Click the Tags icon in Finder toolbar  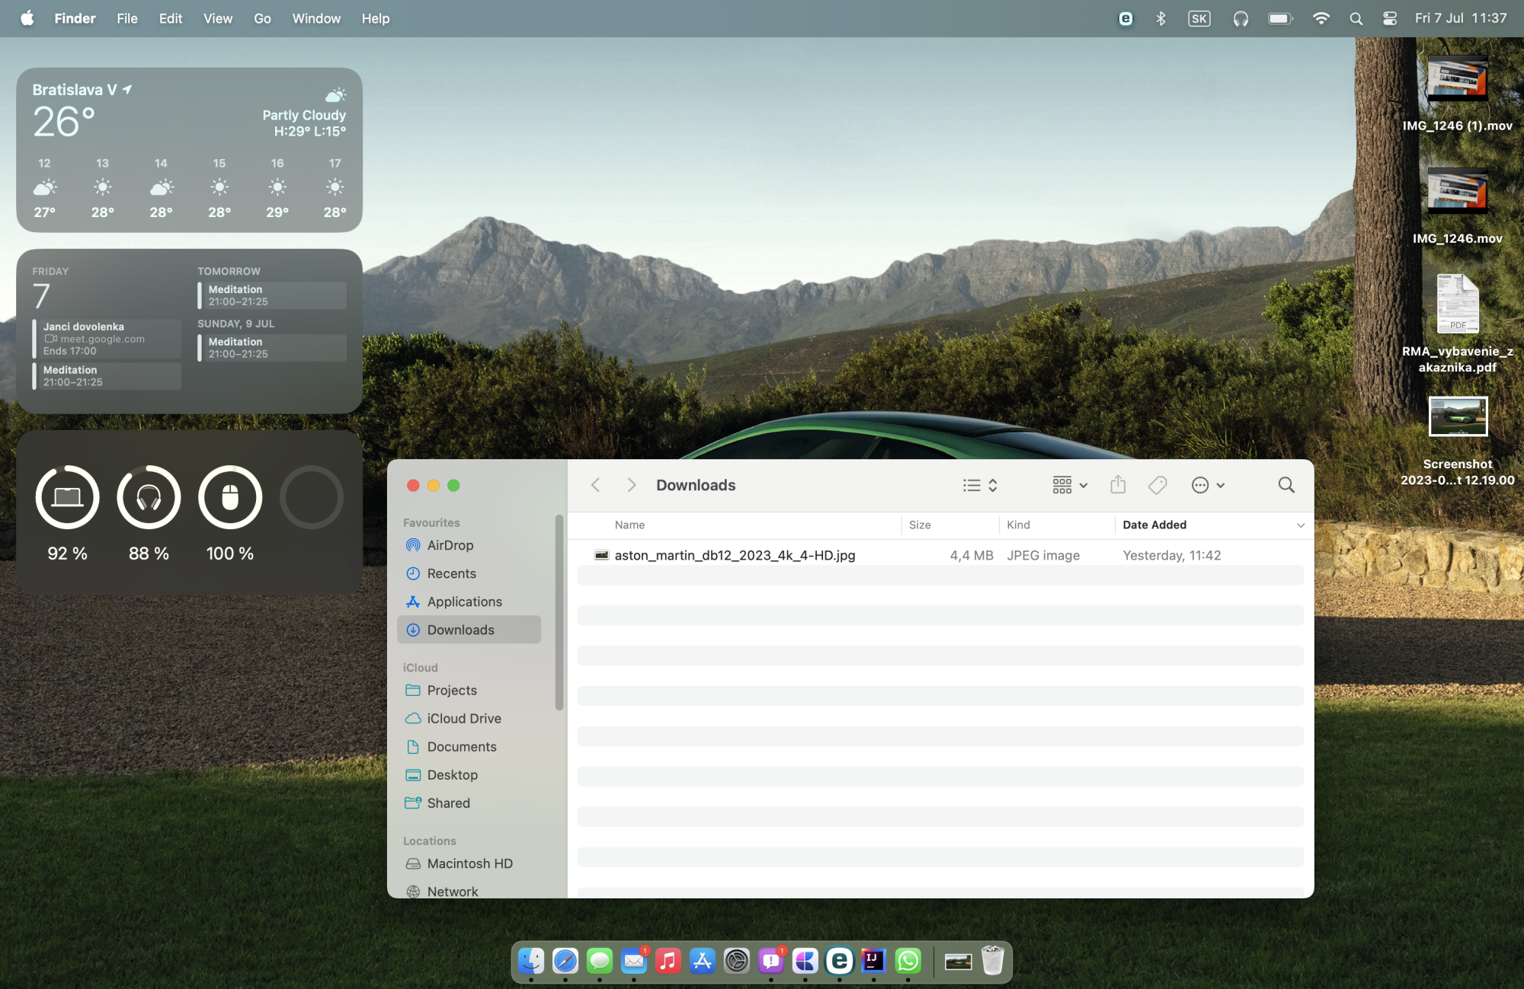tap(1157, 485)
